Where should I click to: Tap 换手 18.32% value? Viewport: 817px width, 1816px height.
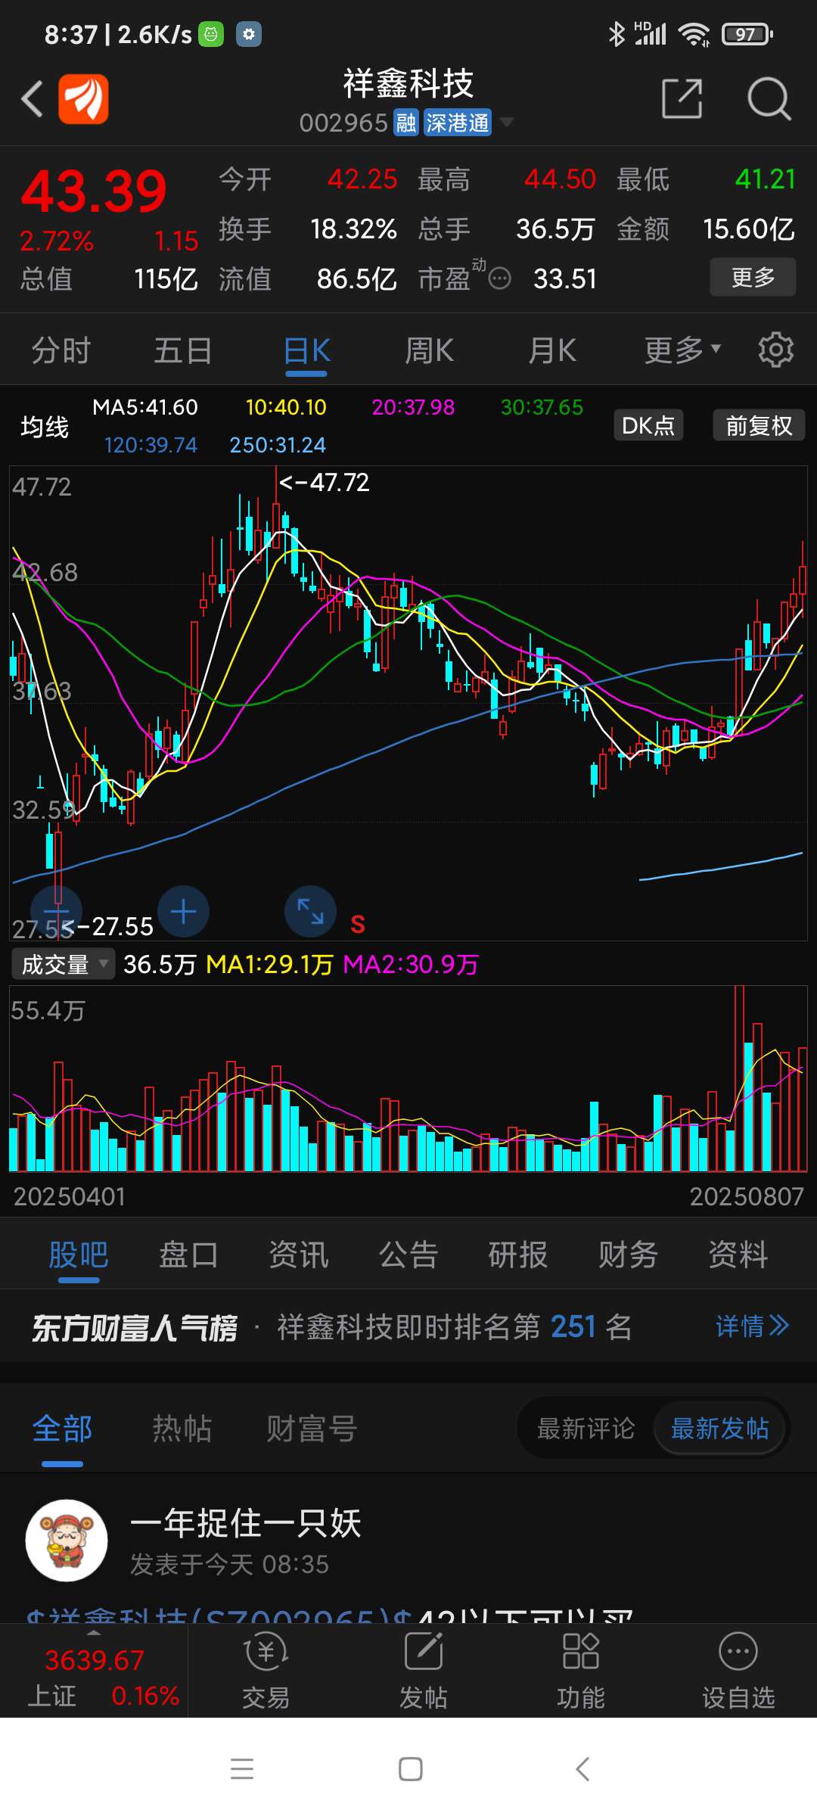[353, 229]
